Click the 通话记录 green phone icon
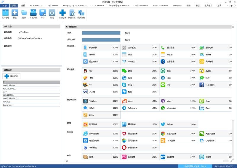The width and height of the screenshot is (237, 168). (163, 47)
